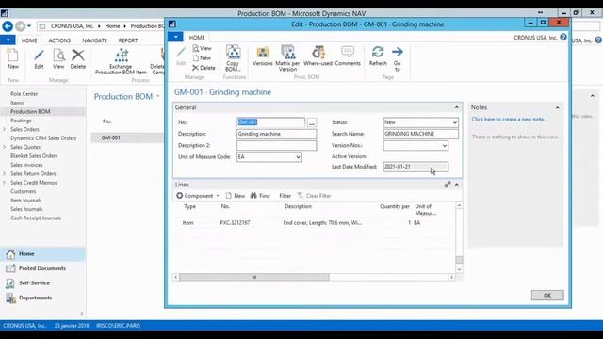Open the Version Nos. dropdown
603x339 pixels.
444,146
